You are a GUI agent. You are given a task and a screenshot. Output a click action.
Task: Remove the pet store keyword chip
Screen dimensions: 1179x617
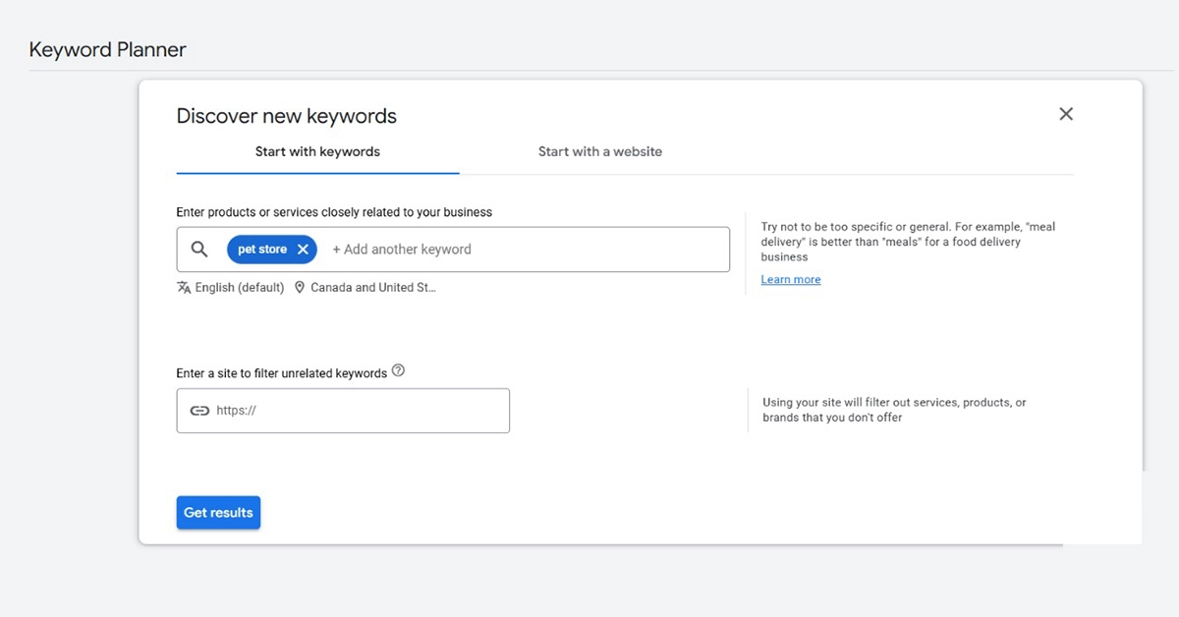pos(303,250)
